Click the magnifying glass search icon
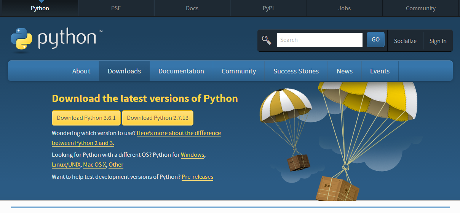The height and width of the screenshot is (213, 460). [x=266, y=40]
